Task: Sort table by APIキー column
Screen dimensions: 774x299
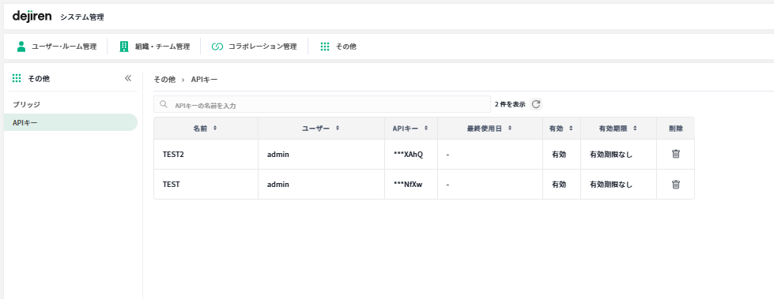Action: click(x=410, y=128)
